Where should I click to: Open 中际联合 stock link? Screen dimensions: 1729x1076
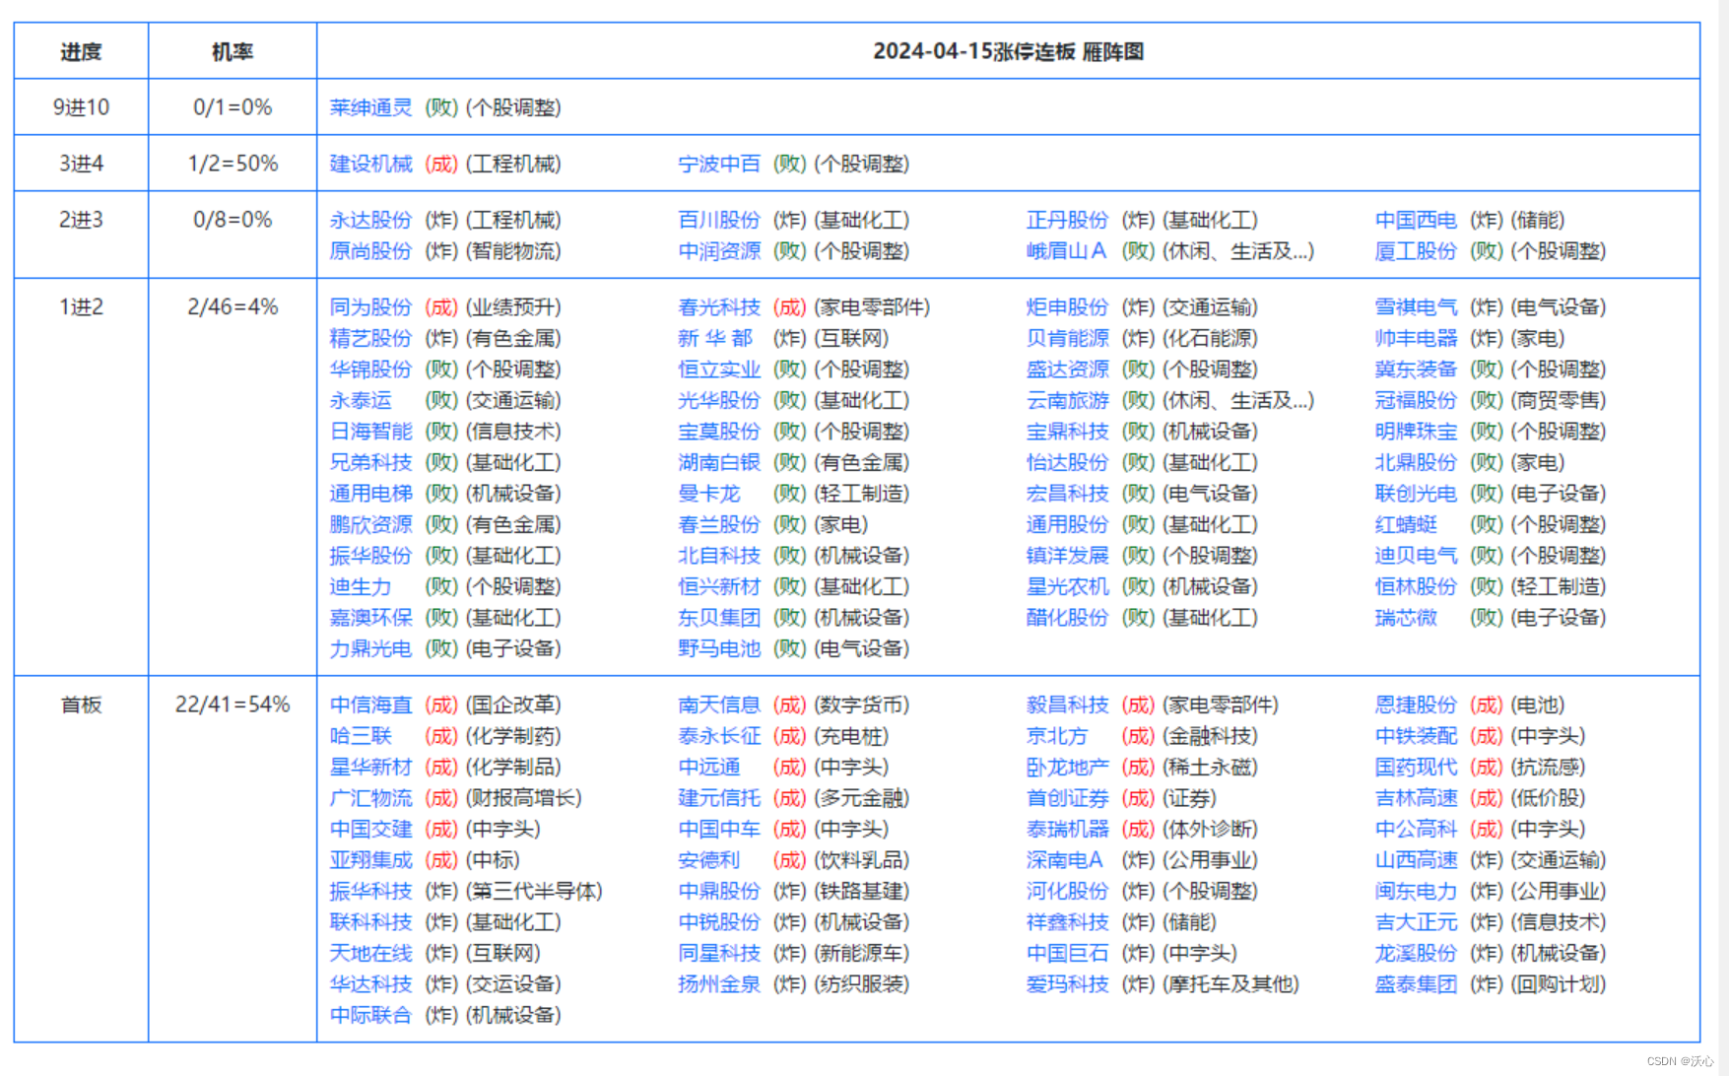(370, 1015)
